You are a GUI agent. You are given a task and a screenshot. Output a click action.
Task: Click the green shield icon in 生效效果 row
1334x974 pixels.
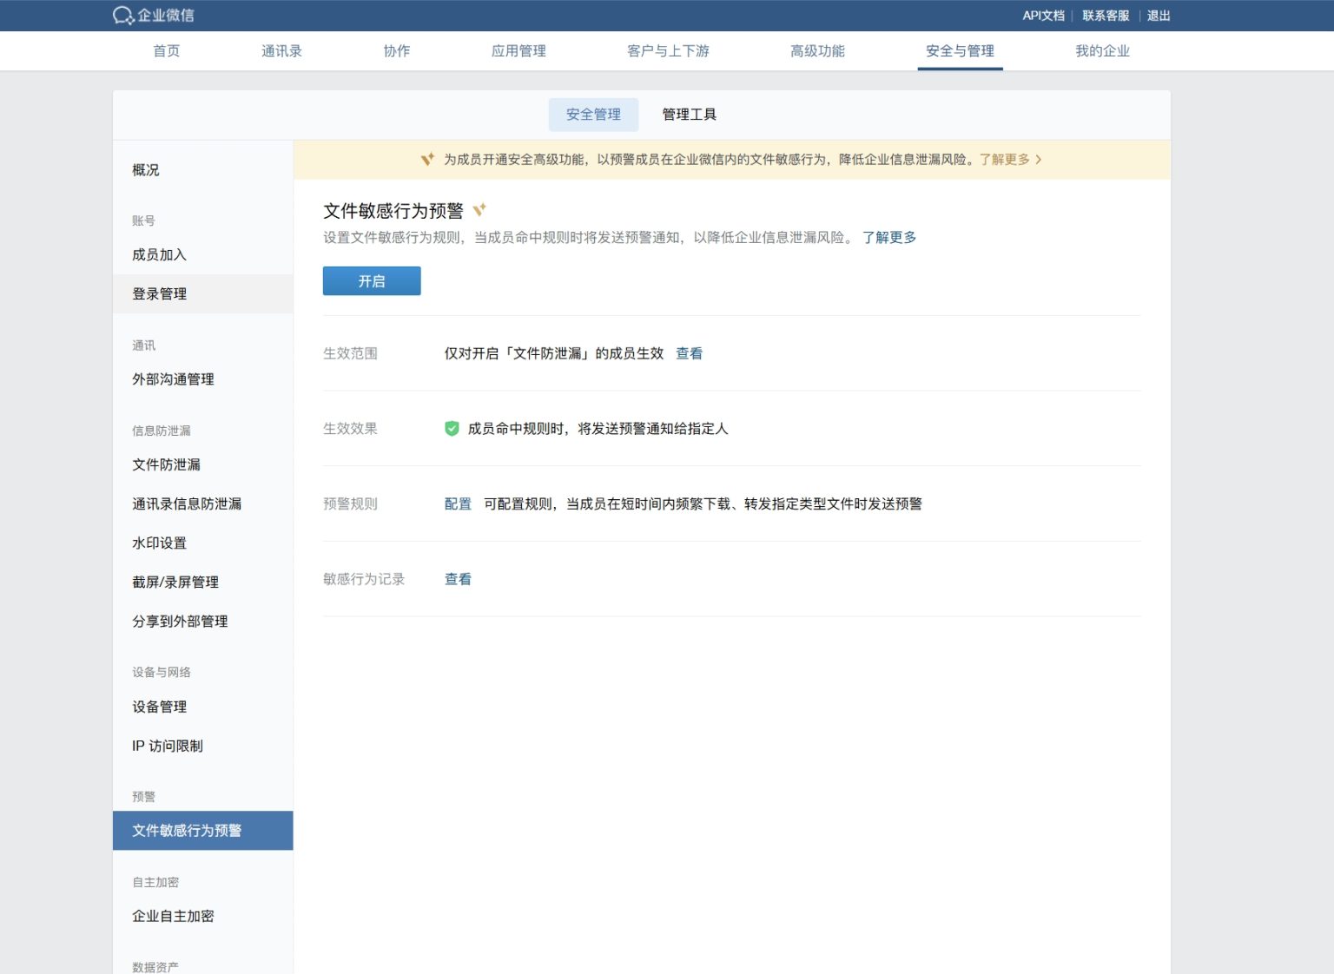pyautogui.click(x=452, y=428)
